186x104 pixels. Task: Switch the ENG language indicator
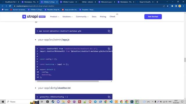click(x=170, y=102)
